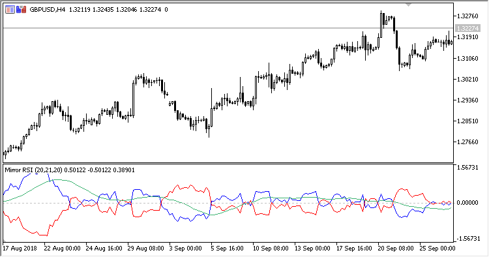The width and height of the screenshot is (489, 257).
Task: Click the indicator scale value 0.00000
Action: pyautogui.click(x=467, y=203)
